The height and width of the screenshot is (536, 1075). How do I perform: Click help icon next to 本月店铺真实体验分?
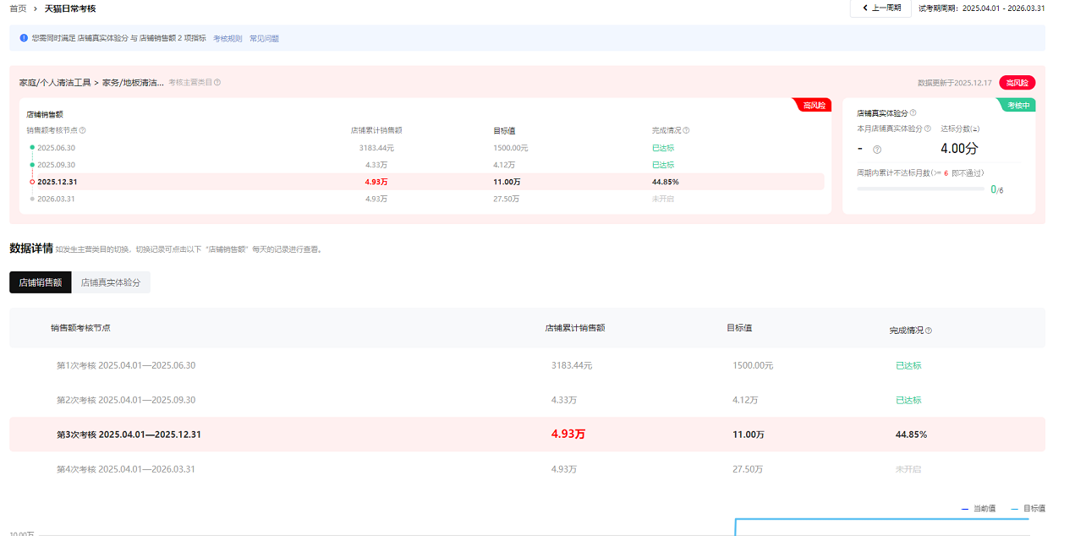pyautogui.click(x=928, y=129)
